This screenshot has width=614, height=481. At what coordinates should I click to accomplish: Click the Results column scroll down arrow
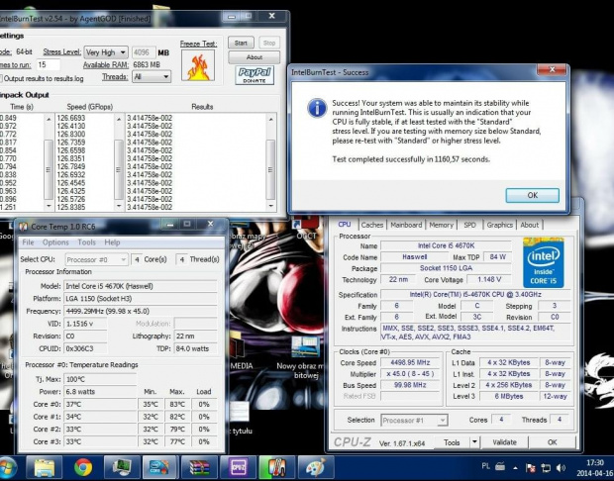click(270, 206)
